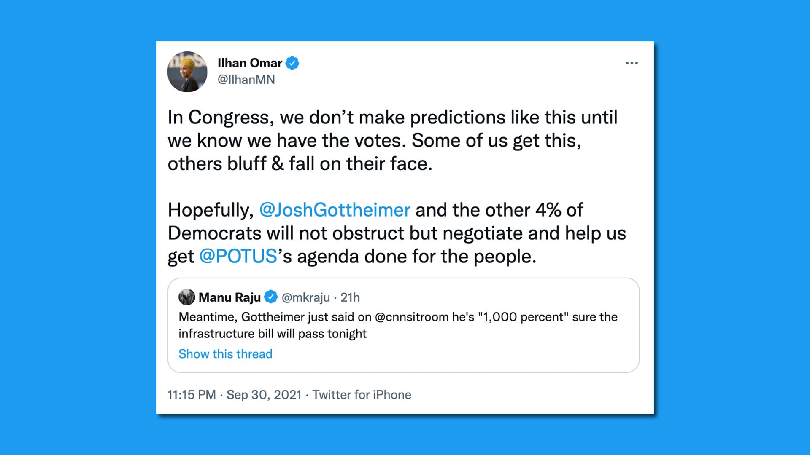Open the three-dot more options menu
The image size is (810, 455).
point(632,63)
